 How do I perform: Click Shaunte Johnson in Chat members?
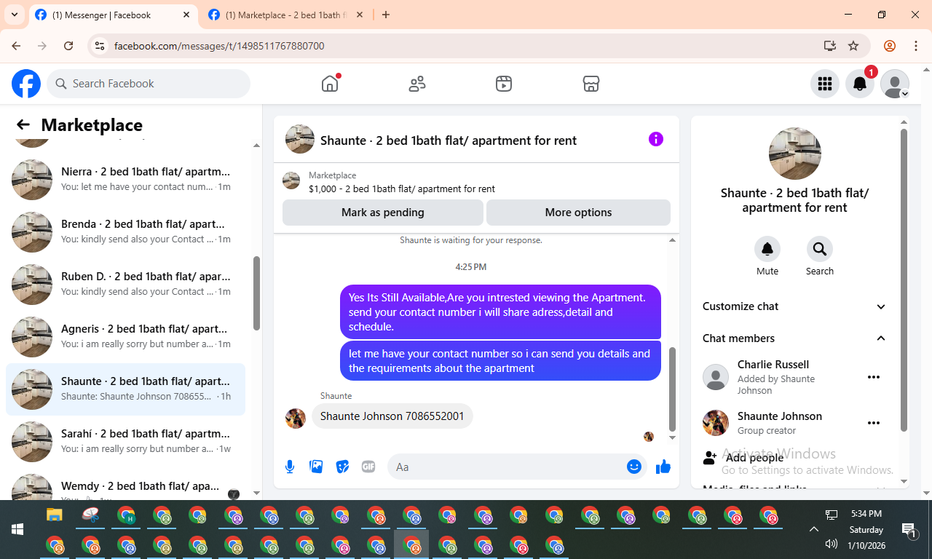click(779, 416)
